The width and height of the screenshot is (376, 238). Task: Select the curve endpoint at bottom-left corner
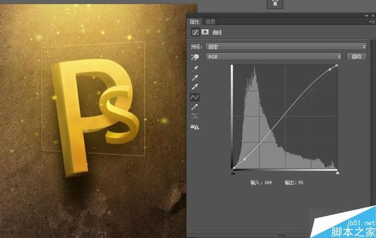[234, 168]
